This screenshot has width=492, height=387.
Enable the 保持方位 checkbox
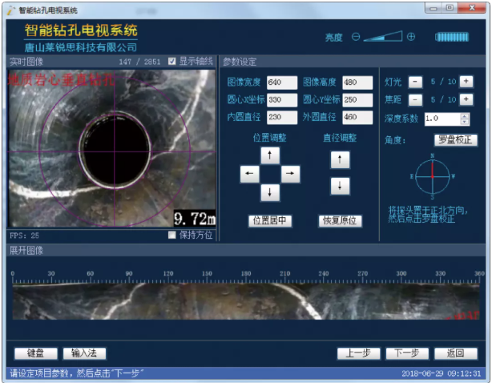point(172,236)
